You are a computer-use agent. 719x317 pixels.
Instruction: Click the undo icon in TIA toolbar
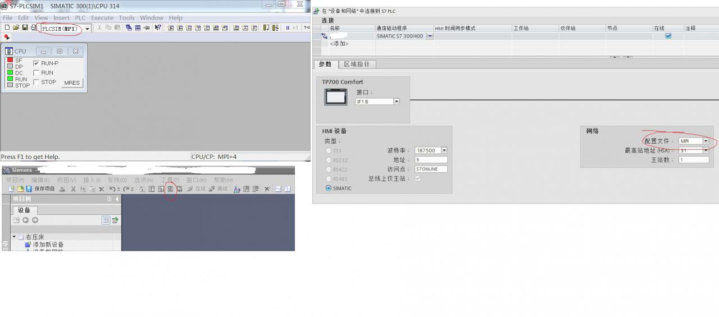[x=112, y=189]
